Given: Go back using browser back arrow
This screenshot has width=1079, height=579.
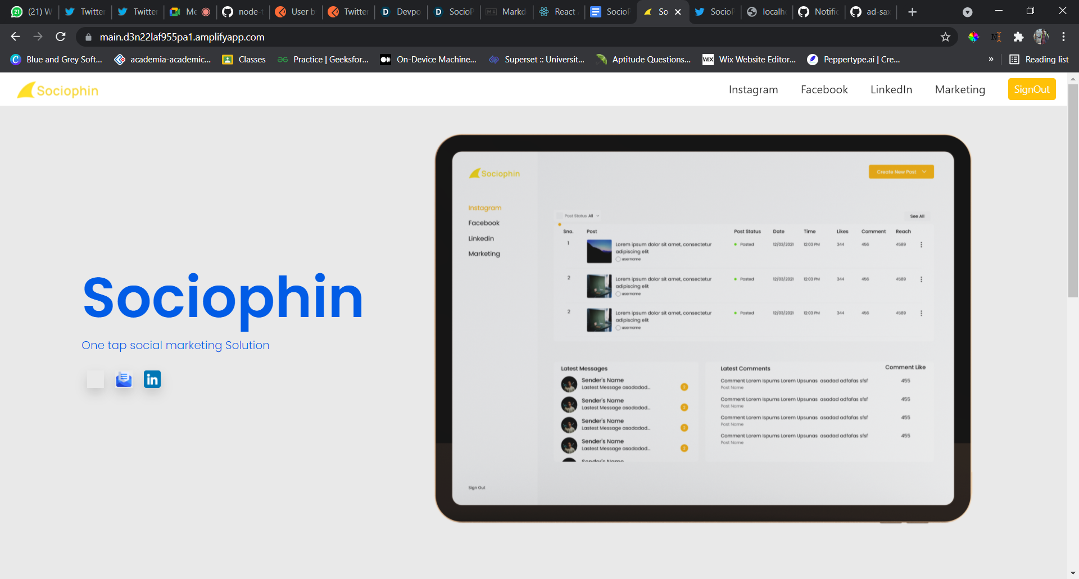Looking at the screenshot, I should coord(15,37).
